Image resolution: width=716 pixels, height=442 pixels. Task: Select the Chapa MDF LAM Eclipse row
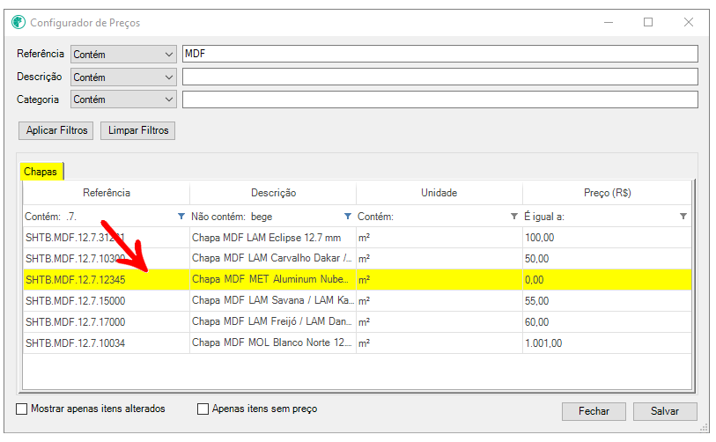pyautogui.click(x=357, y=238)
